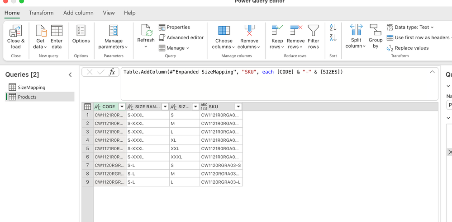Click the XXL size cell
The image size is (452, 222).
click(x=185, y=149)
